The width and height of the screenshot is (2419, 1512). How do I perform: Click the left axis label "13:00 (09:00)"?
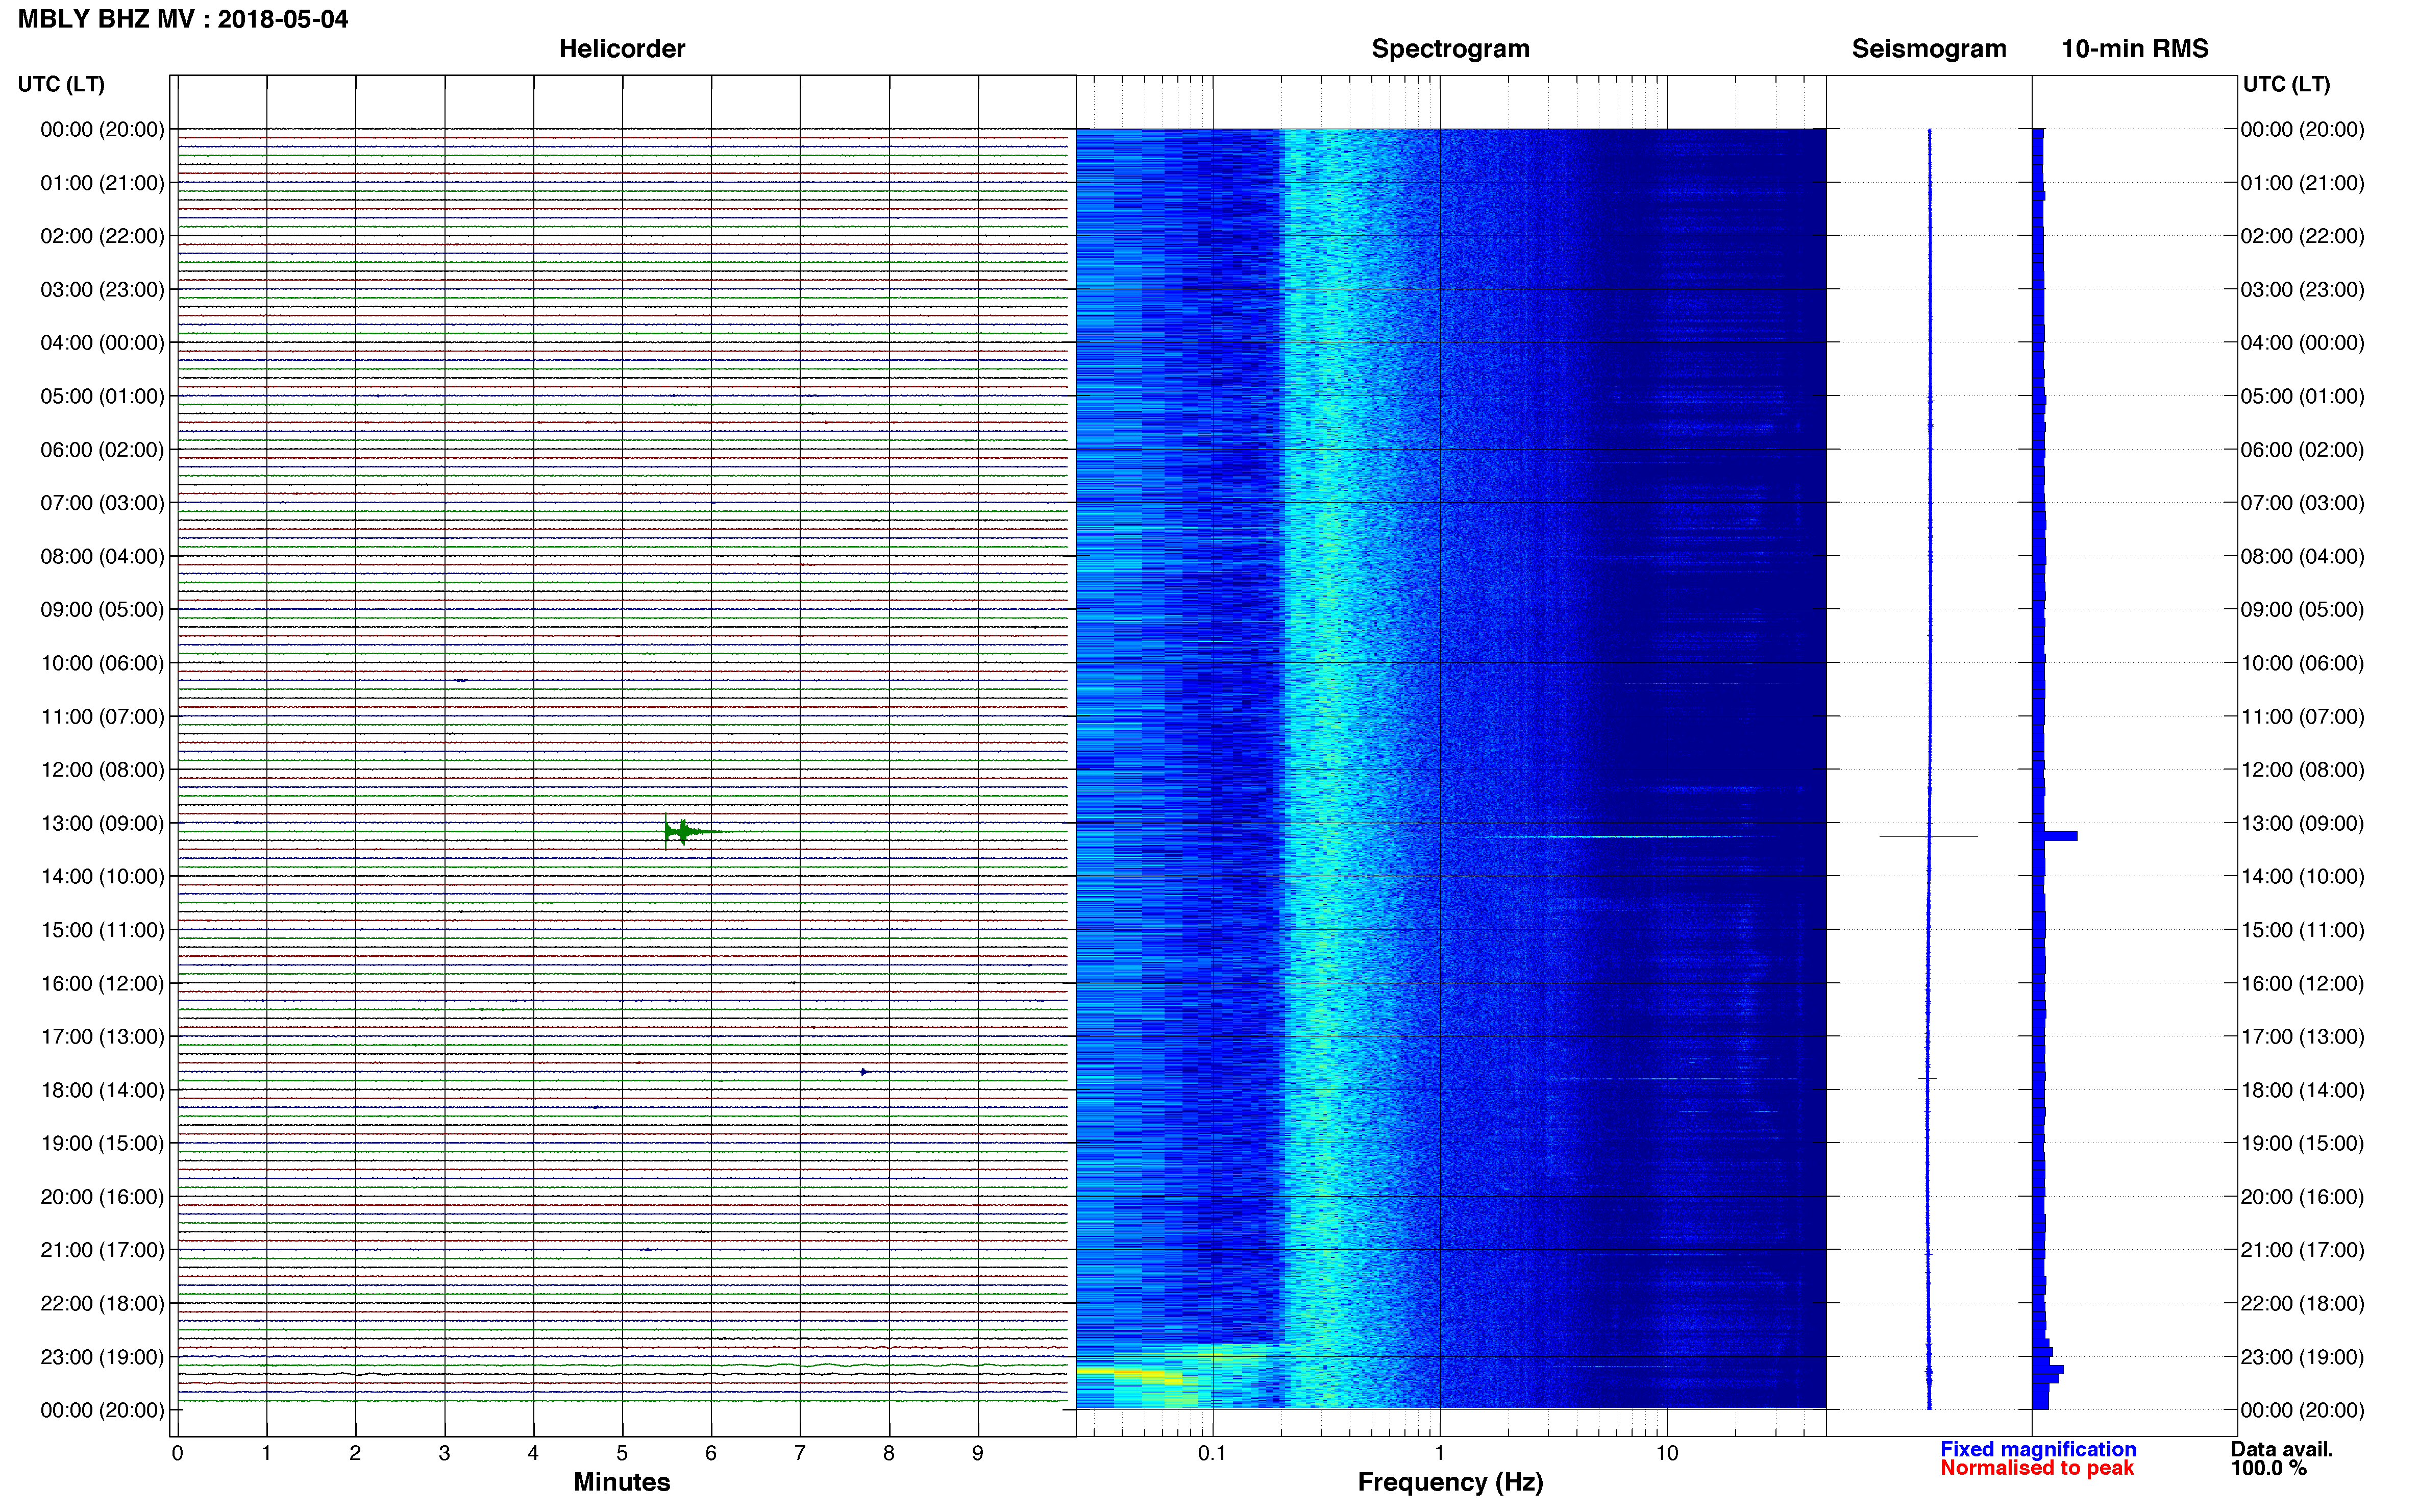102,823
